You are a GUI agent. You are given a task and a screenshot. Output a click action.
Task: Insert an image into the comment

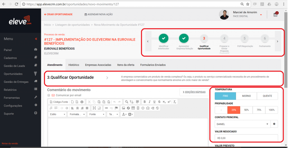[123, 108]
